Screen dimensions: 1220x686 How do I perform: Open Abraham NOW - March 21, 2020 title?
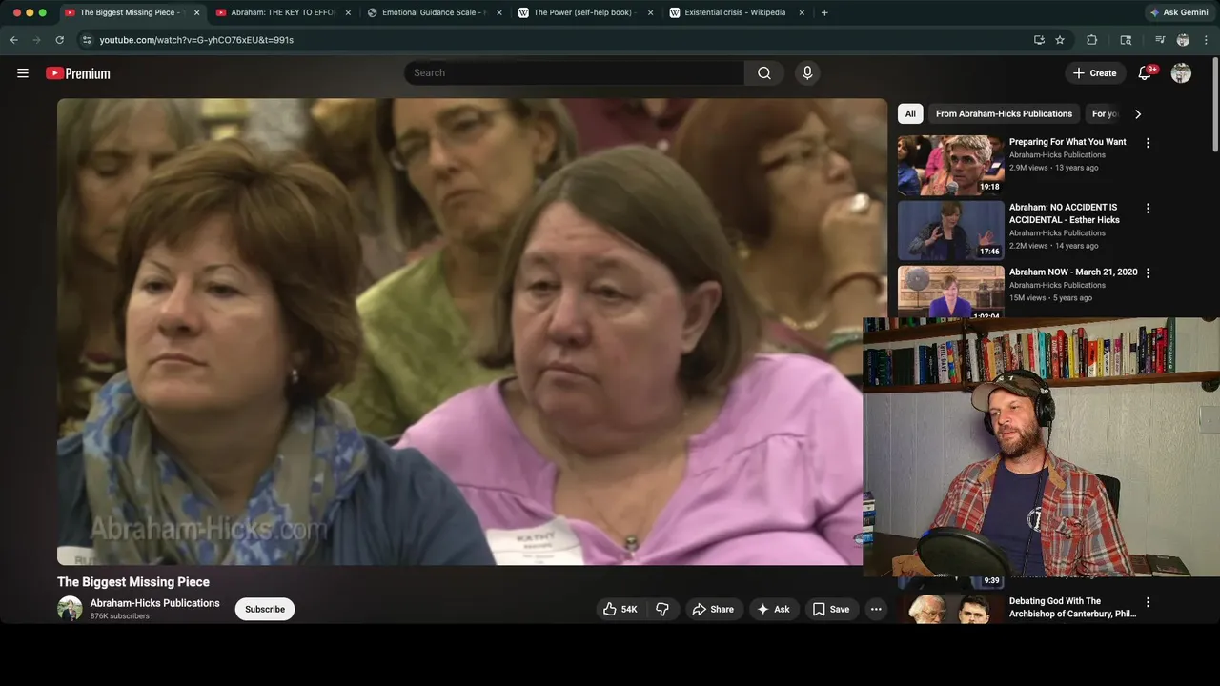coord(1073,272)
